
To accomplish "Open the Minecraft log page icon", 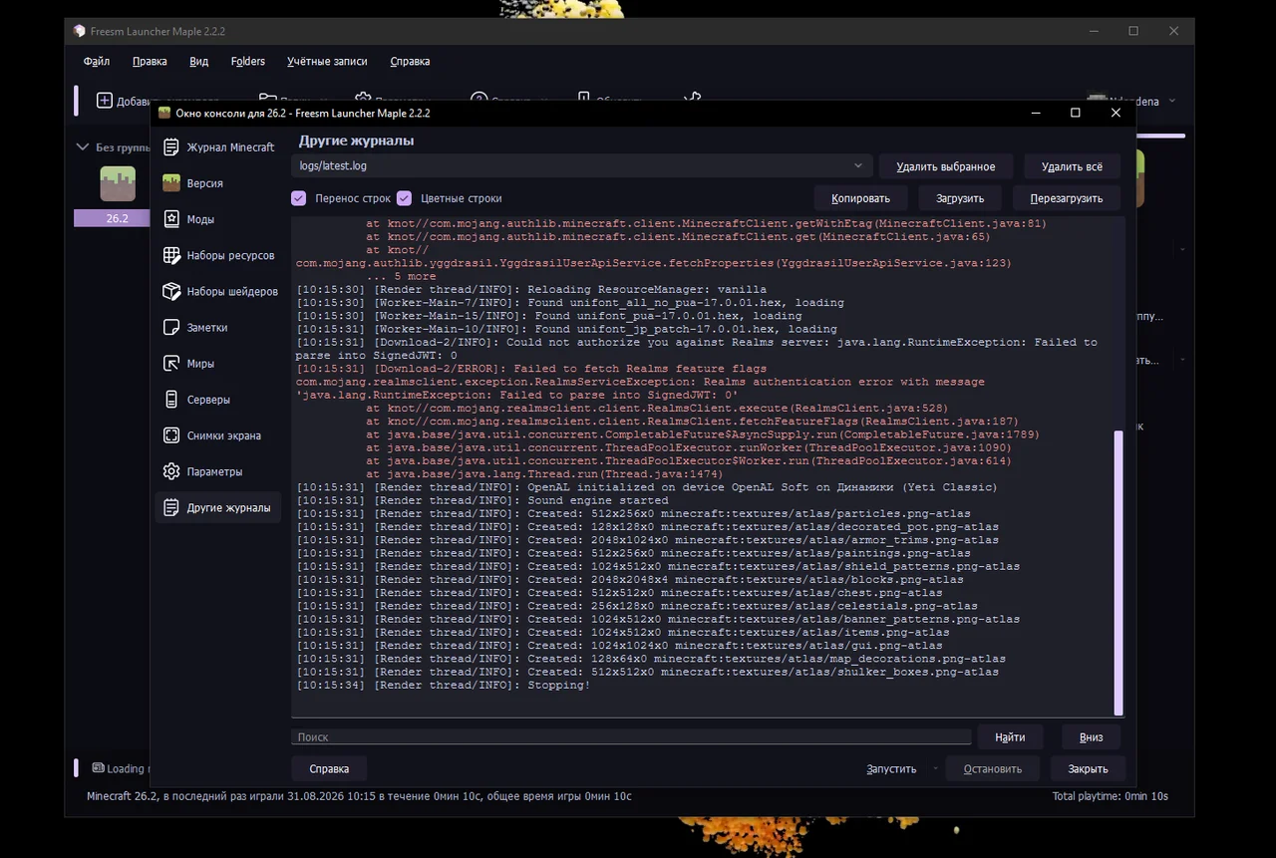I will coord(170,147).
